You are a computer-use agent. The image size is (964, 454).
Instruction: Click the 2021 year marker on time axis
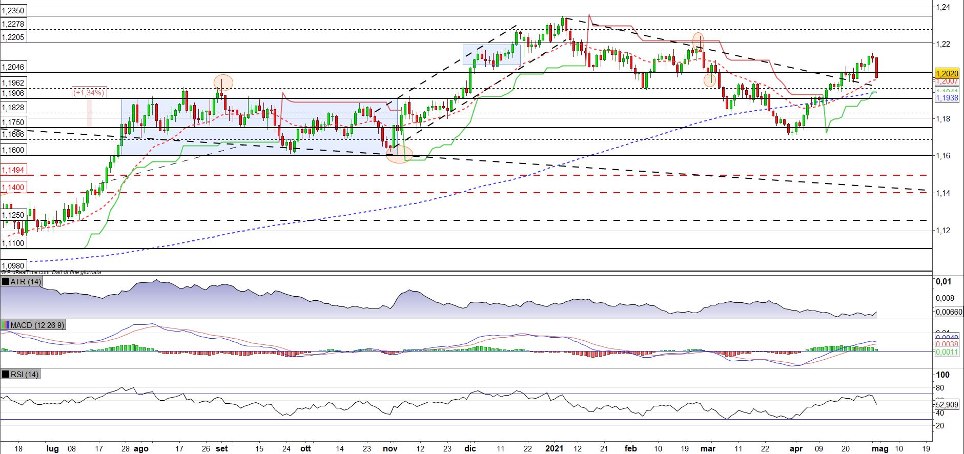[554, 448]
